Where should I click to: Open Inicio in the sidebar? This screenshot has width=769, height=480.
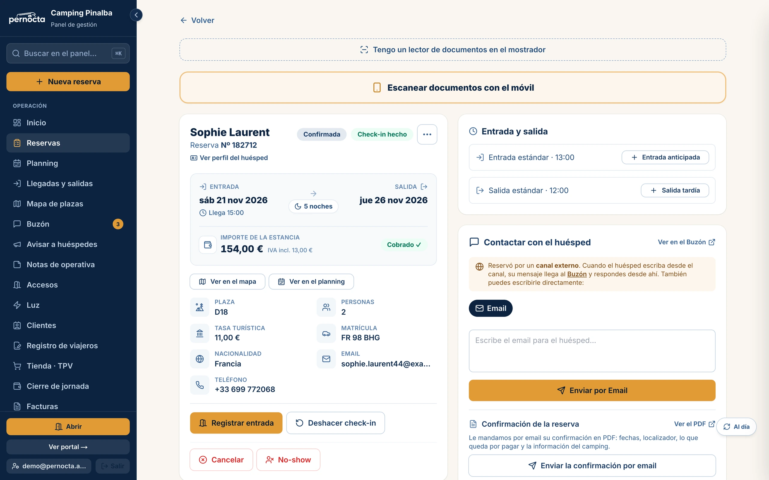(68, 122)
